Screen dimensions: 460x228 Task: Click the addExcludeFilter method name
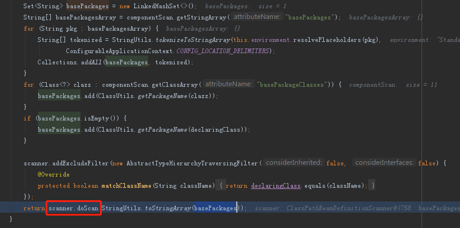(81, 163)
